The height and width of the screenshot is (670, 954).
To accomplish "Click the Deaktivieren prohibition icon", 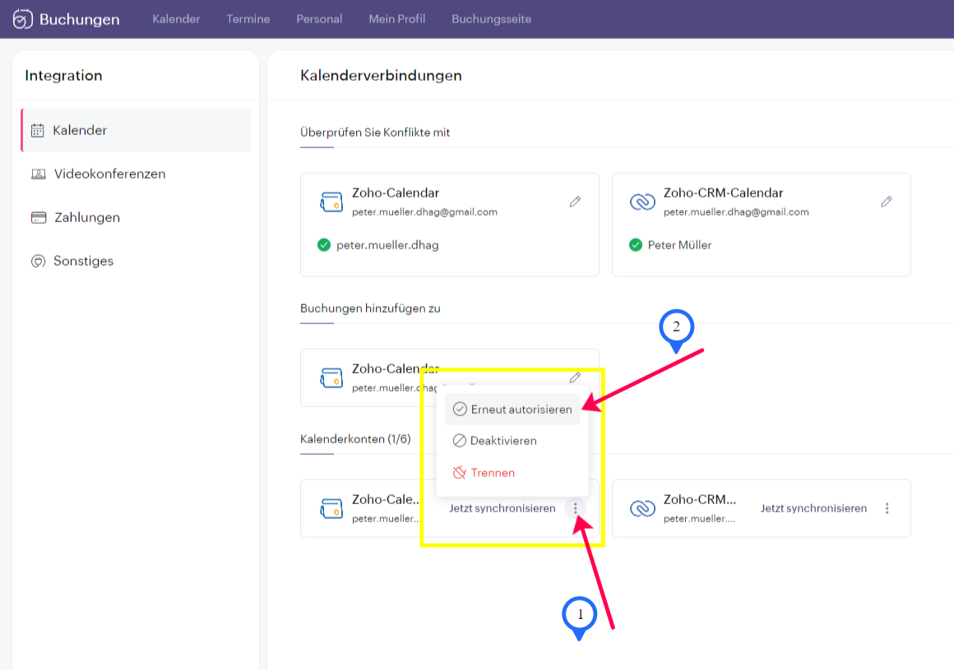I will [x=460, y=441].
